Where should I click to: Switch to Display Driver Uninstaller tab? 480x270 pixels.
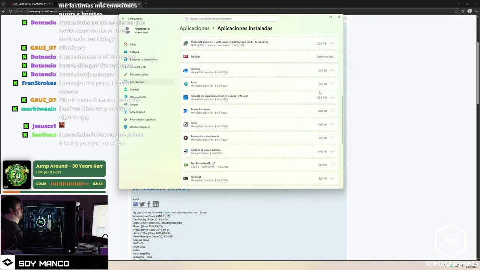(120, 4)
